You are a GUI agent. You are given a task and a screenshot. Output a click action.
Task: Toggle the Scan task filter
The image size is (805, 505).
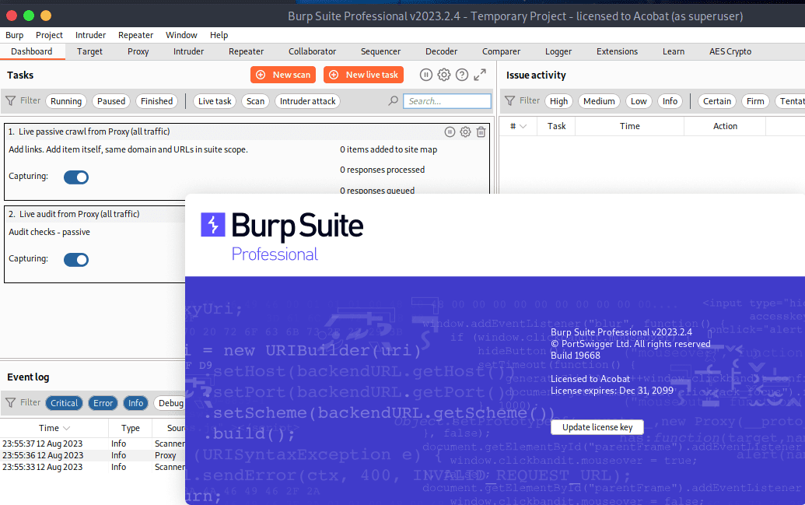[x=255, y=101]
